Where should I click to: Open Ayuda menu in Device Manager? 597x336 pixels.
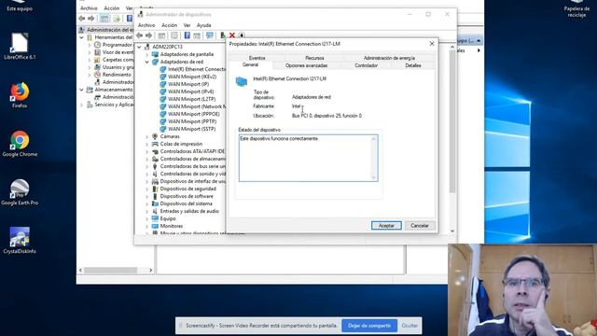pos(203,25)
